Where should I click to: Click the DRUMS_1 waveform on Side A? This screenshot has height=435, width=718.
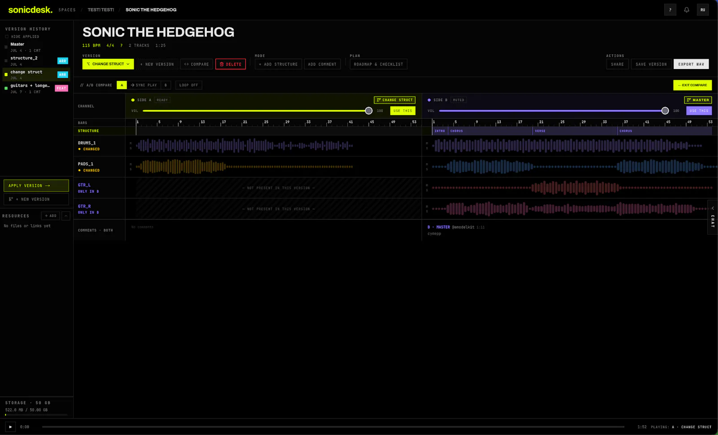pyautogui.click(x=245, y=146)
